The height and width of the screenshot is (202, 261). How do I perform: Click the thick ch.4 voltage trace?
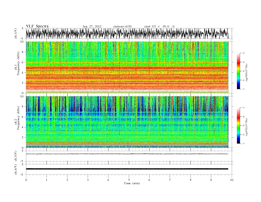[x=127, y=169]
